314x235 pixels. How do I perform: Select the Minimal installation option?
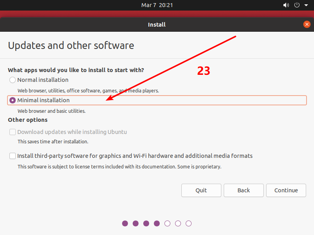(12, 100)
